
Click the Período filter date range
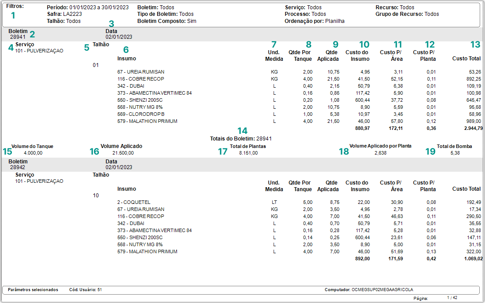99,7
